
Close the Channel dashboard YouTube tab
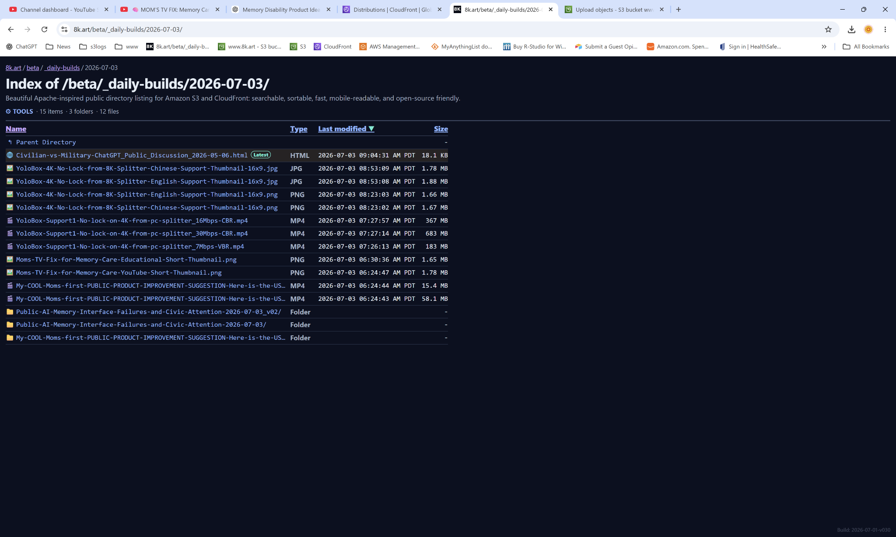pos(106,10)
